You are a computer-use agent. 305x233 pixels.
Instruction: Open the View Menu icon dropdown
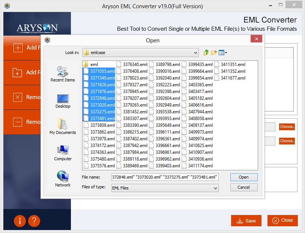tap(223, 53)
